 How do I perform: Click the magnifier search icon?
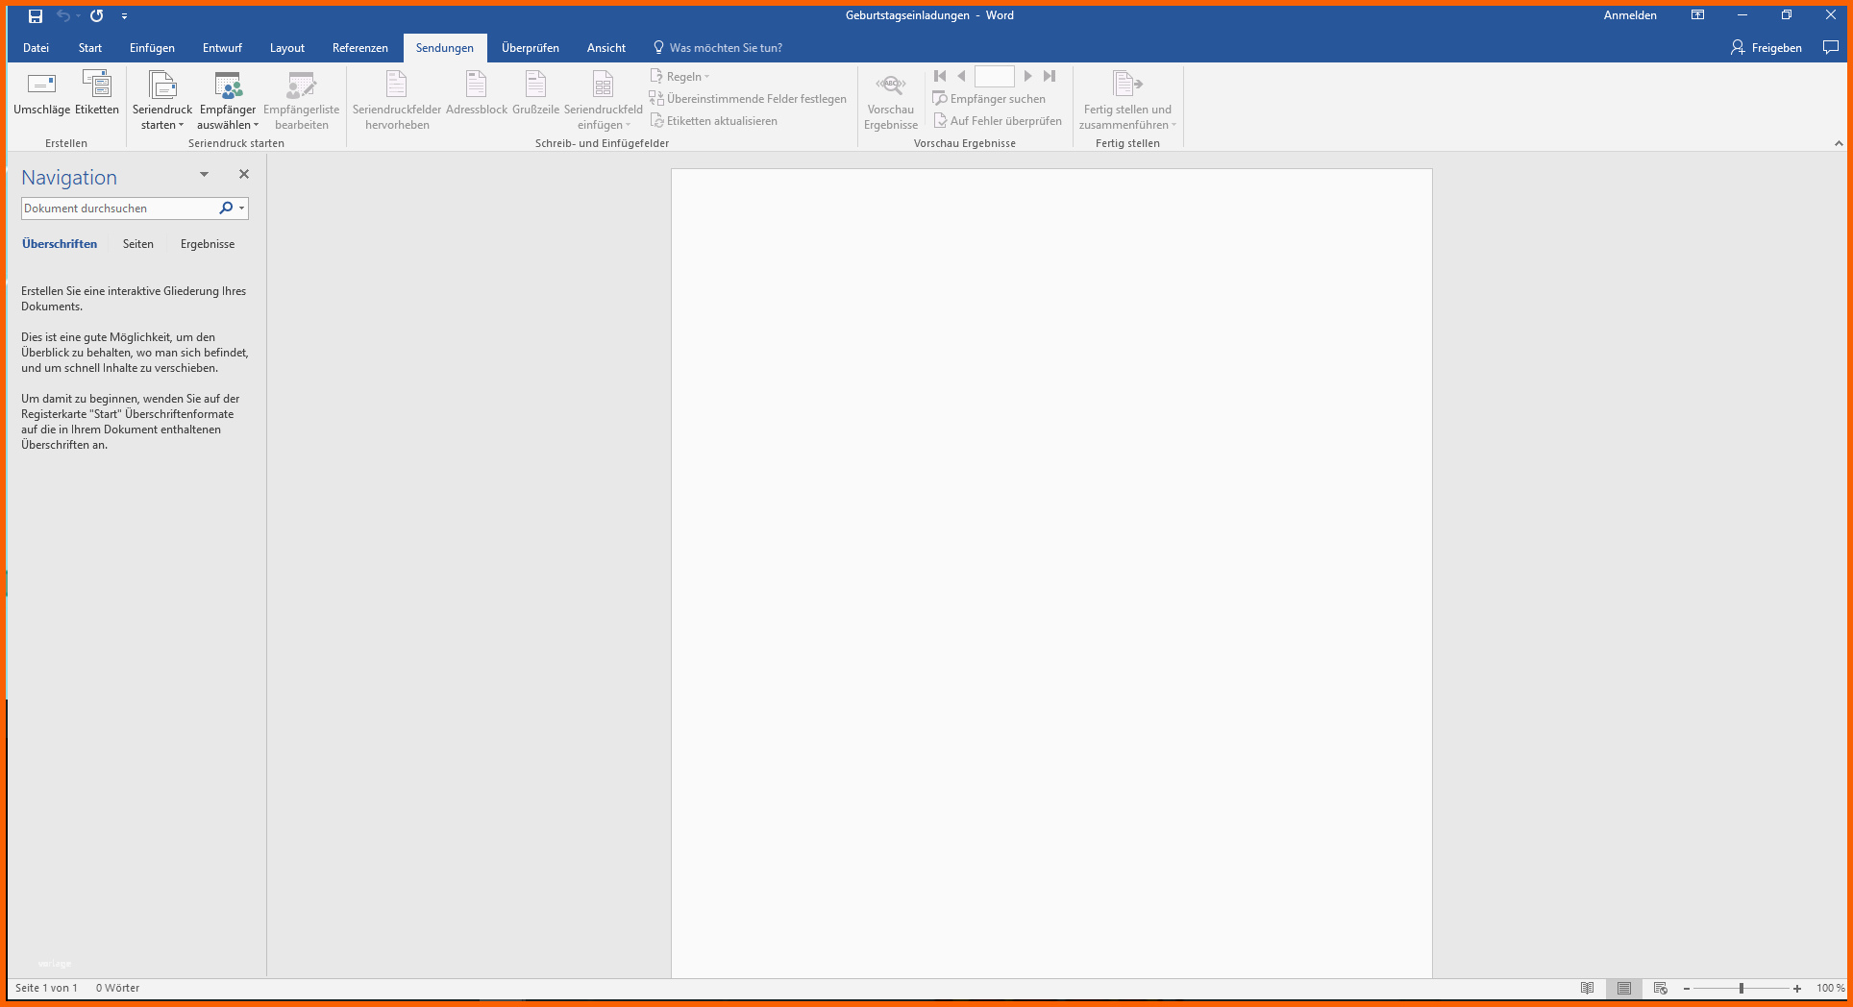tap(226, 208)
